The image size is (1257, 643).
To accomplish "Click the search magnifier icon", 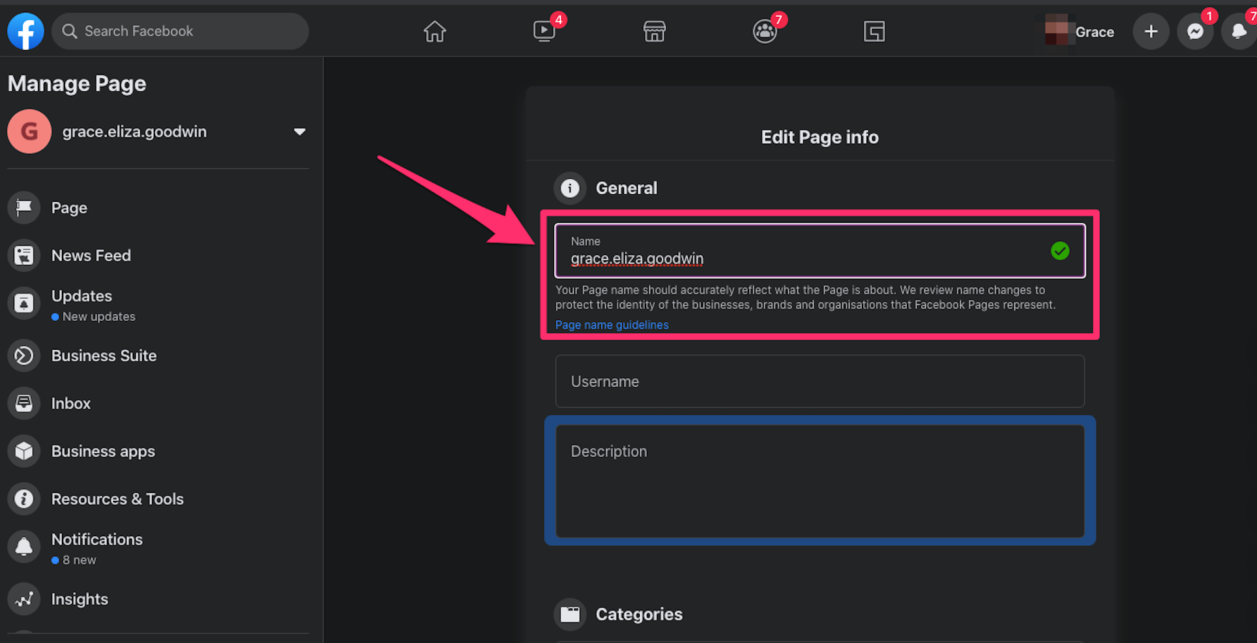I will click(70, 31).
